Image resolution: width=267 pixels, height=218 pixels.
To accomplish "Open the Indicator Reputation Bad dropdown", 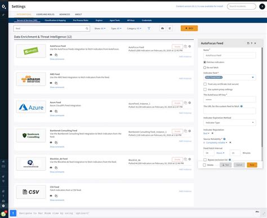I will click(206, 134).
